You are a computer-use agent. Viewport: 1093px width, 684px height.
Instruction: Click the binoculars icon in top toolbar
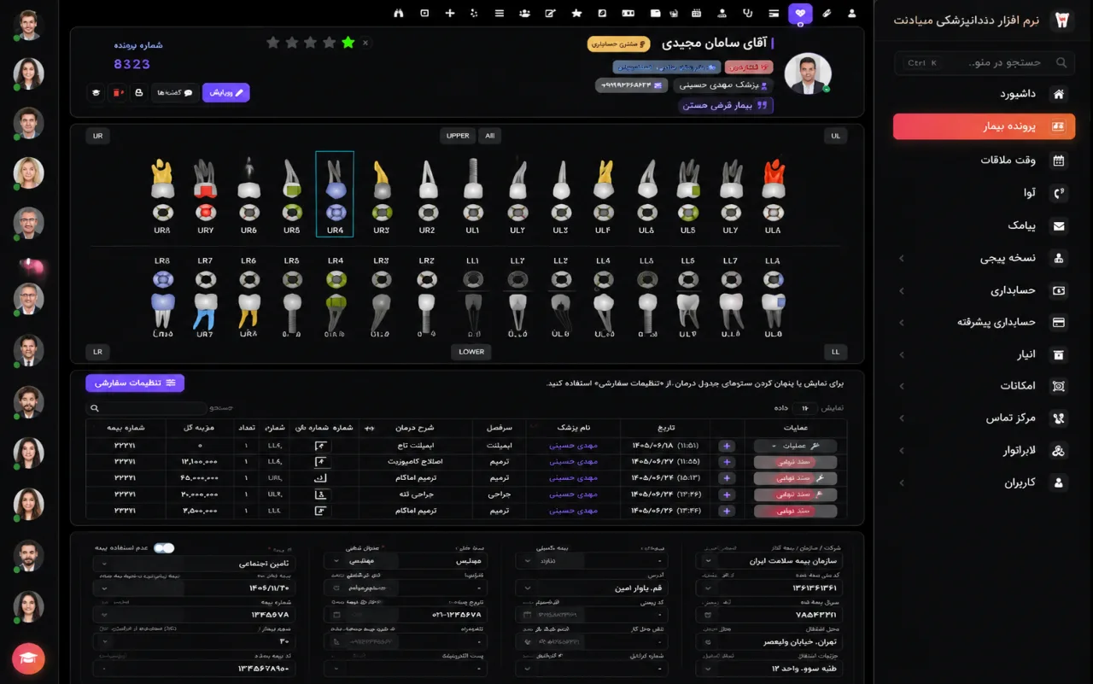(x=398, y=13)
